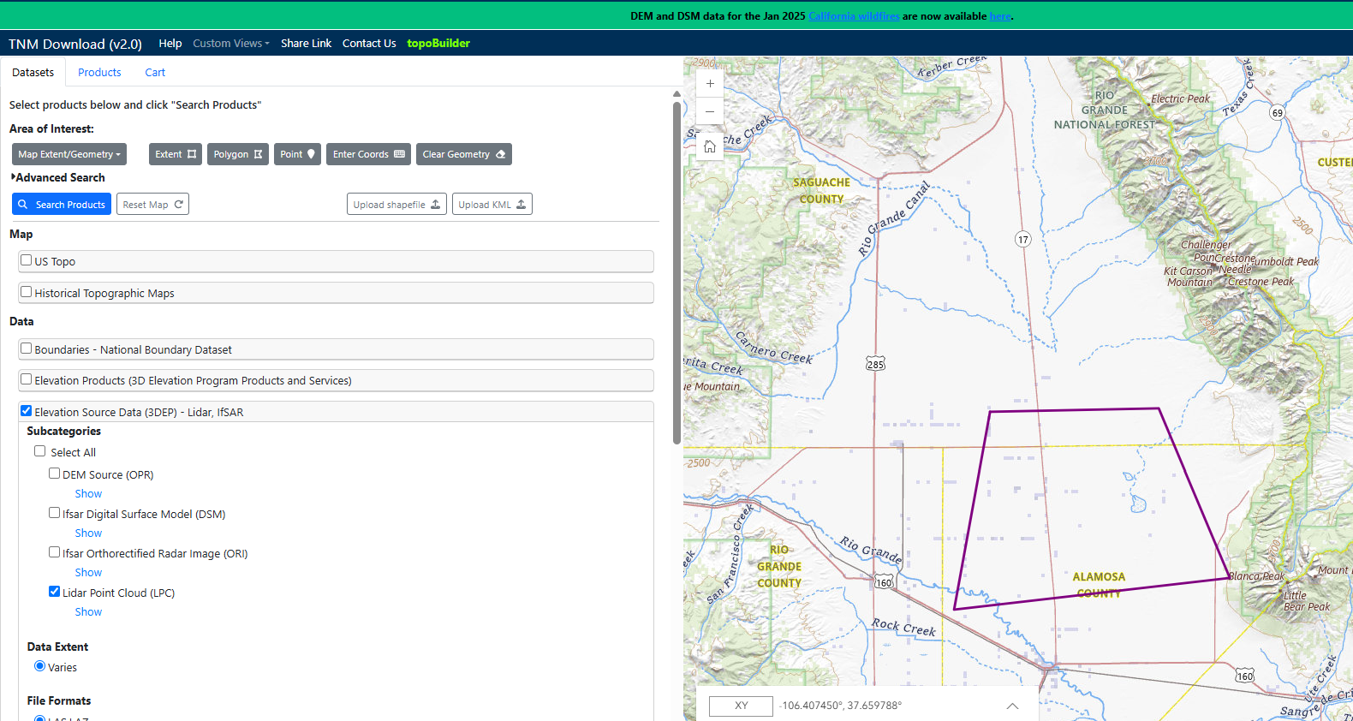The width and height of the screenshot is (1353, 721).
Task: Select the Point draw tool
Action: 297,154
